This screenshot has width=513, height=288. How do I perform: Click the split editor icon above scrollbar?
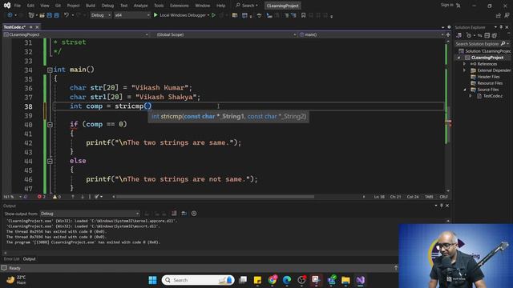[x=448, y=34]
